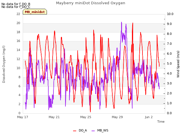The height and width of the screenshot is (136, 182).
Task: Click the 14 label on left axis
Action: click(18, 50)
